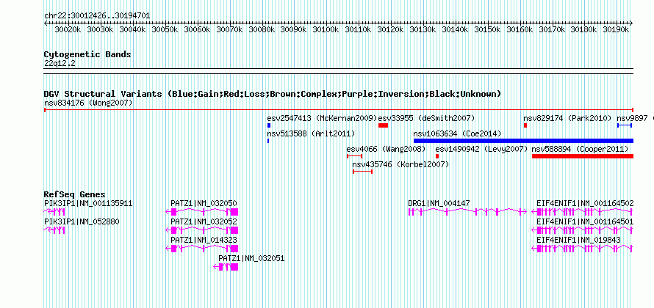Click the small red nsv829174 loss marker
This screenshot has height=308, width=654.
(x=525, y=125)
